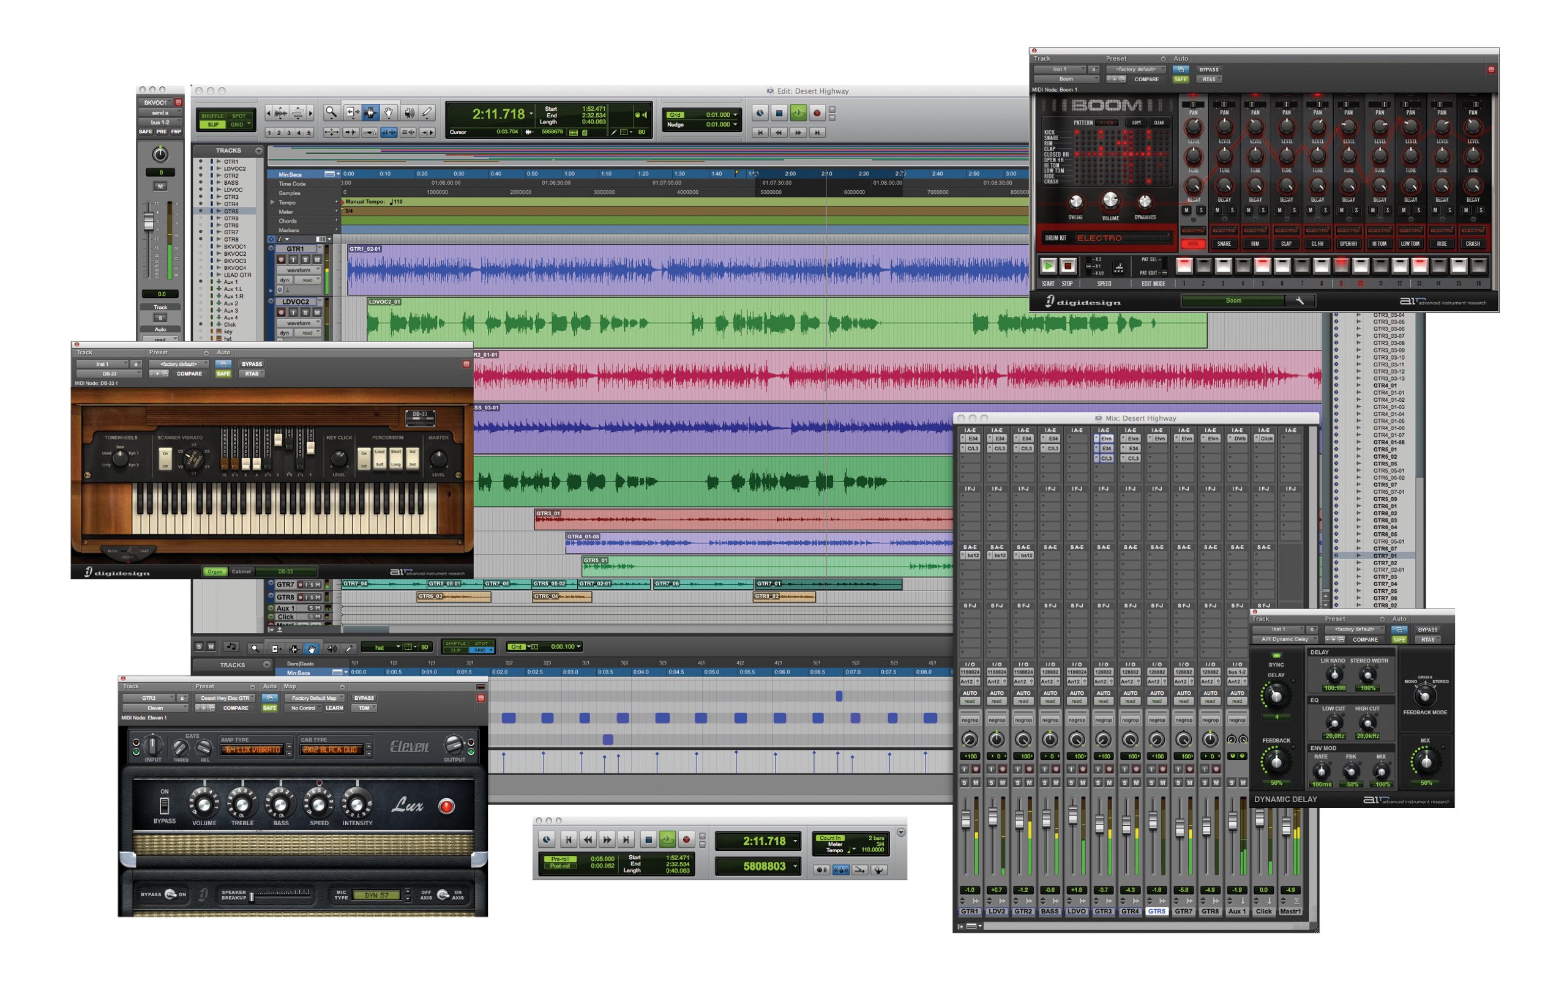Switch to the Cabinet tab in DB-33
The image size is (1567, 991).
click(x=241, y=571)
